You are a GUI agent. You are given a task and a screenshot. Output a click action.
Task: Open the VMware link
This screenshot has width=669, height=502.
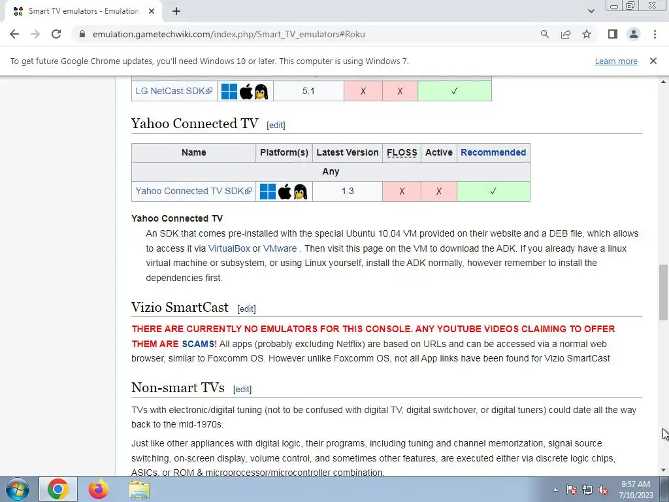280,248
